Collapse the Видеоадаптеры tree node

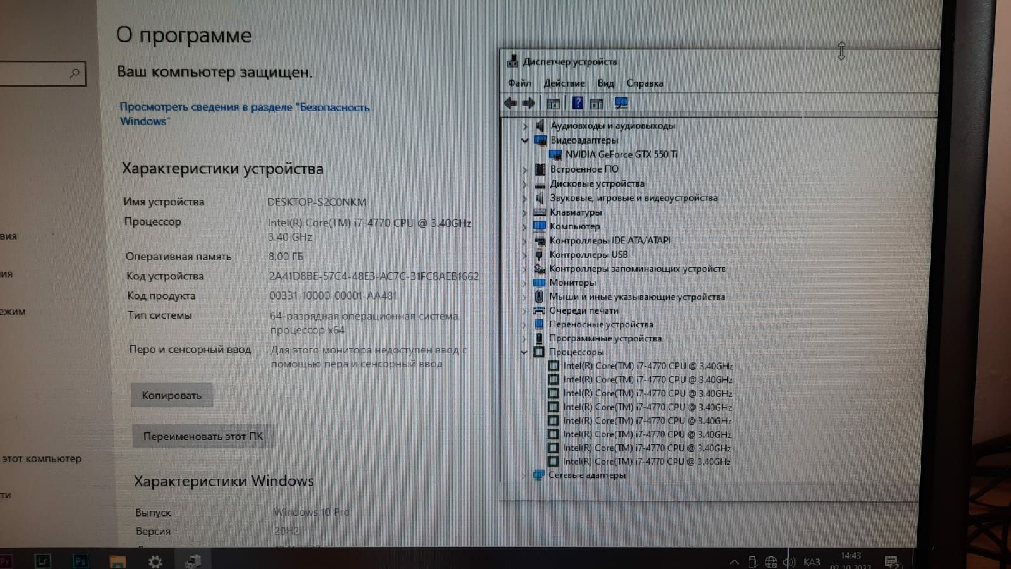[524, 140]
